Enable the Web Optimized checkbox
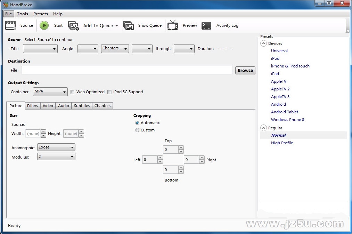The image size is (352, 234). 73,92
